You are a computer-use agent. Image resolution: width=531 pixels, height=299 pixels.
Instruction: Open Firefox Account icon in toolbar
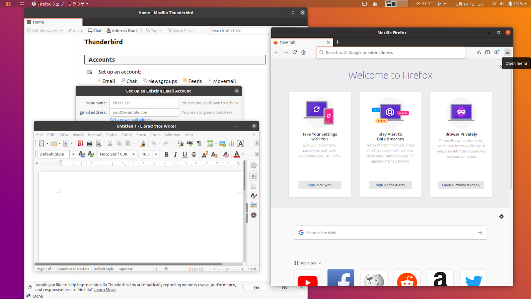(x=497, y=52)
